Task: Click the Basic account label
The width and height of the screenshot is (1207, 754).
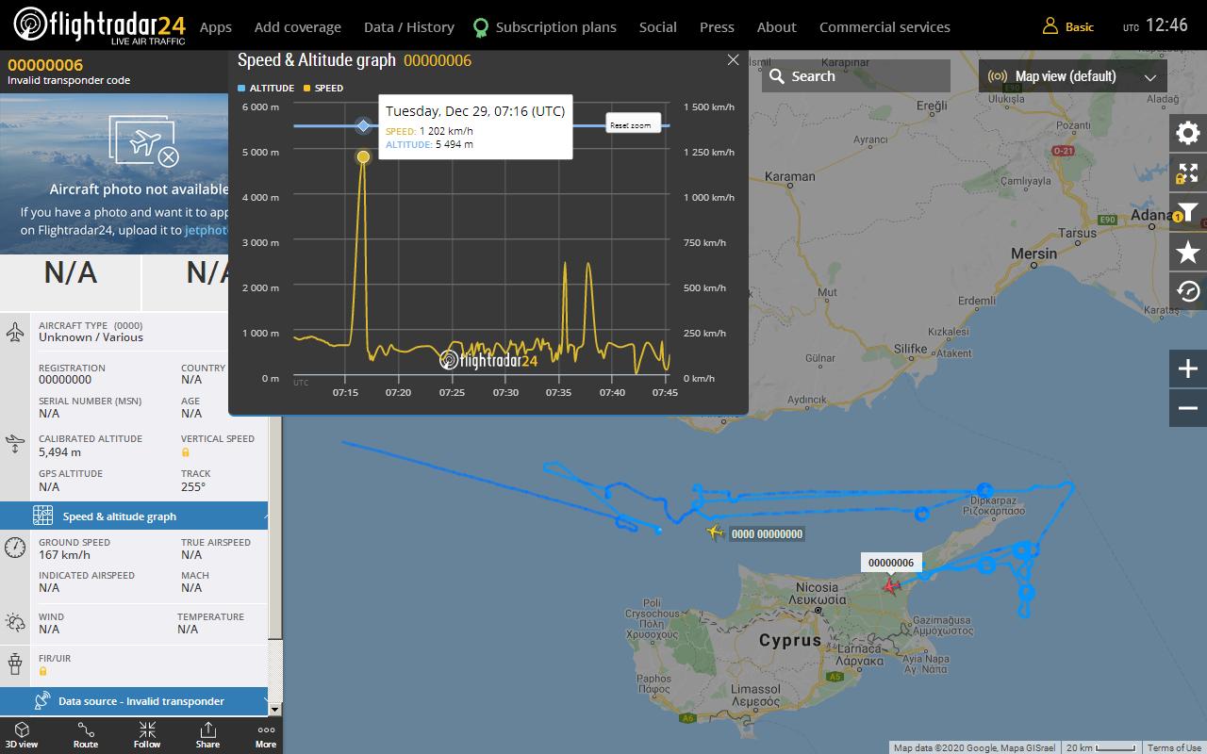Action: [x=1080, y=27]
